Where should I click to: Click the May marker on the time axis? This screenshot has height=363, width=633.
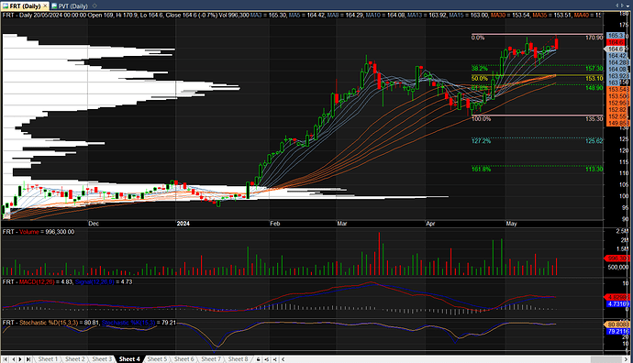click(x=511, y=224)
